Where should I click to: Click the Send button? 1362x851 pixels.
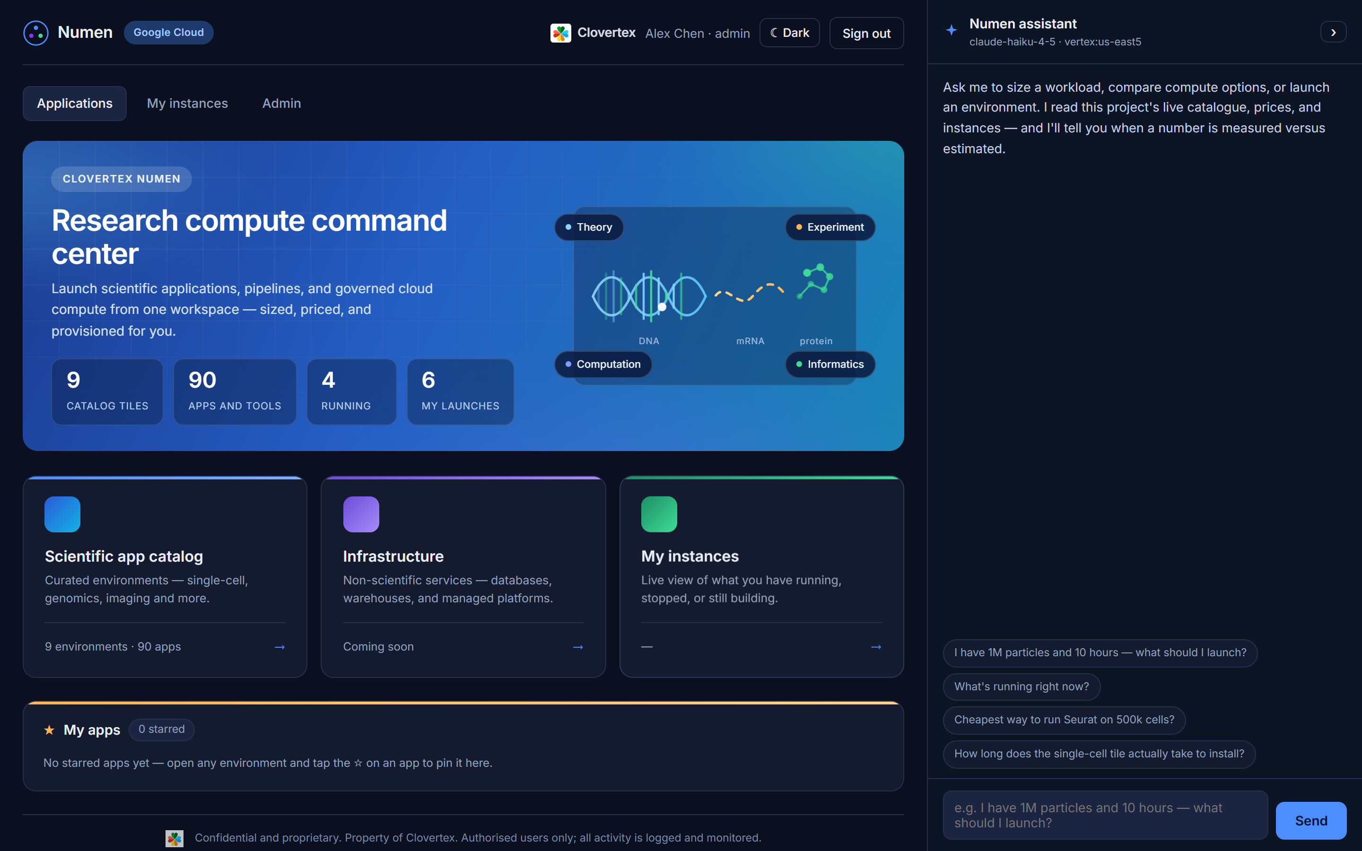point(1311,821)
